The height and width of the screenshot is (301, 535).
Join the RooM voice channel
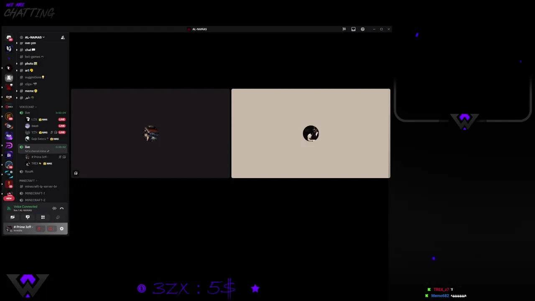click(42, 171)
